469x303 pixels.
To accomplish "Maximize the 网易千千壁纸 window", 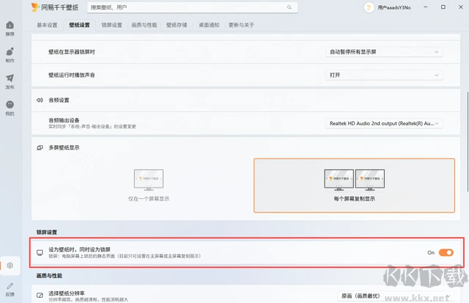I will pyautogui.click(x=443, y=7).
